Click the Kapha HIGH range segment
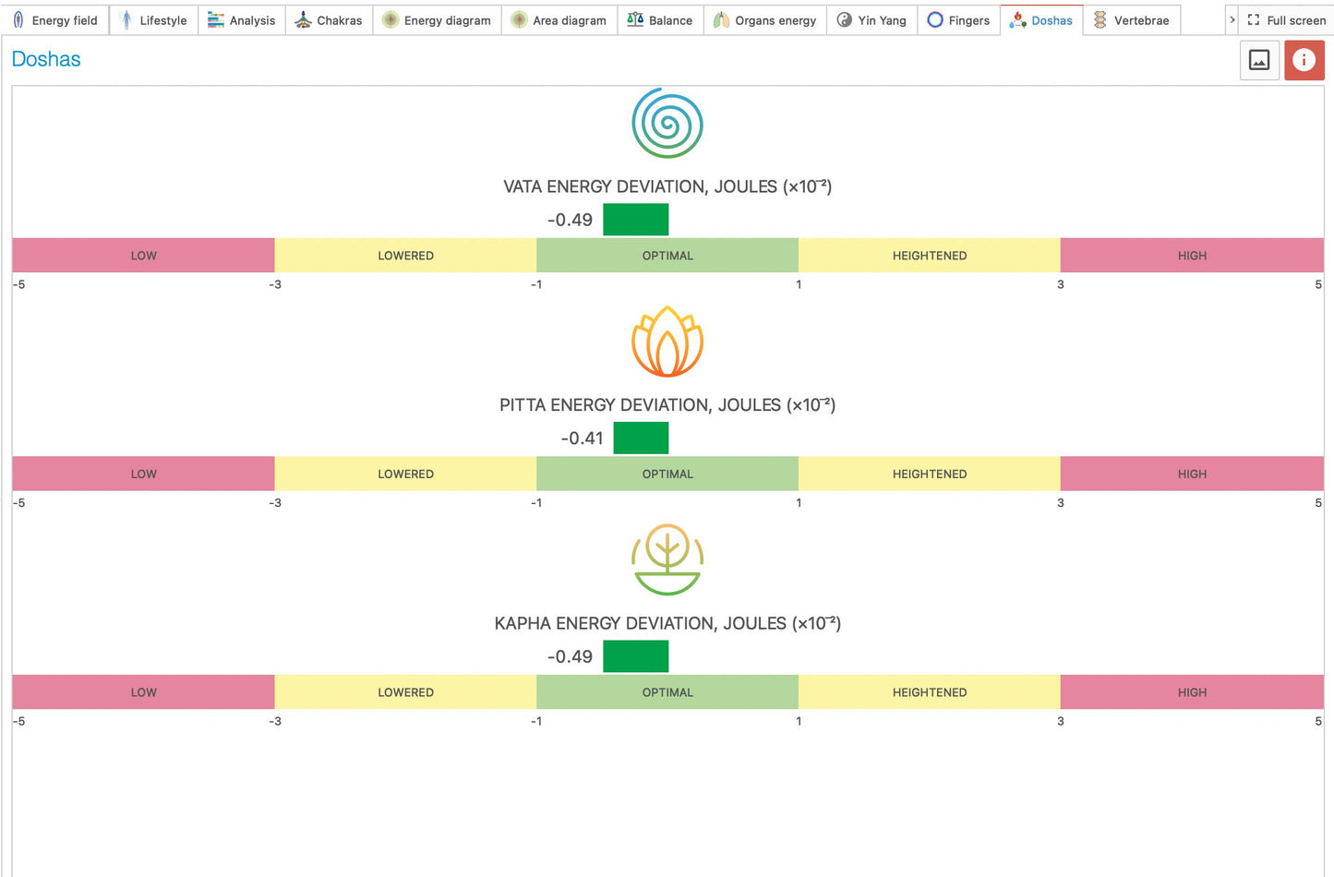 coord(1192,692)
